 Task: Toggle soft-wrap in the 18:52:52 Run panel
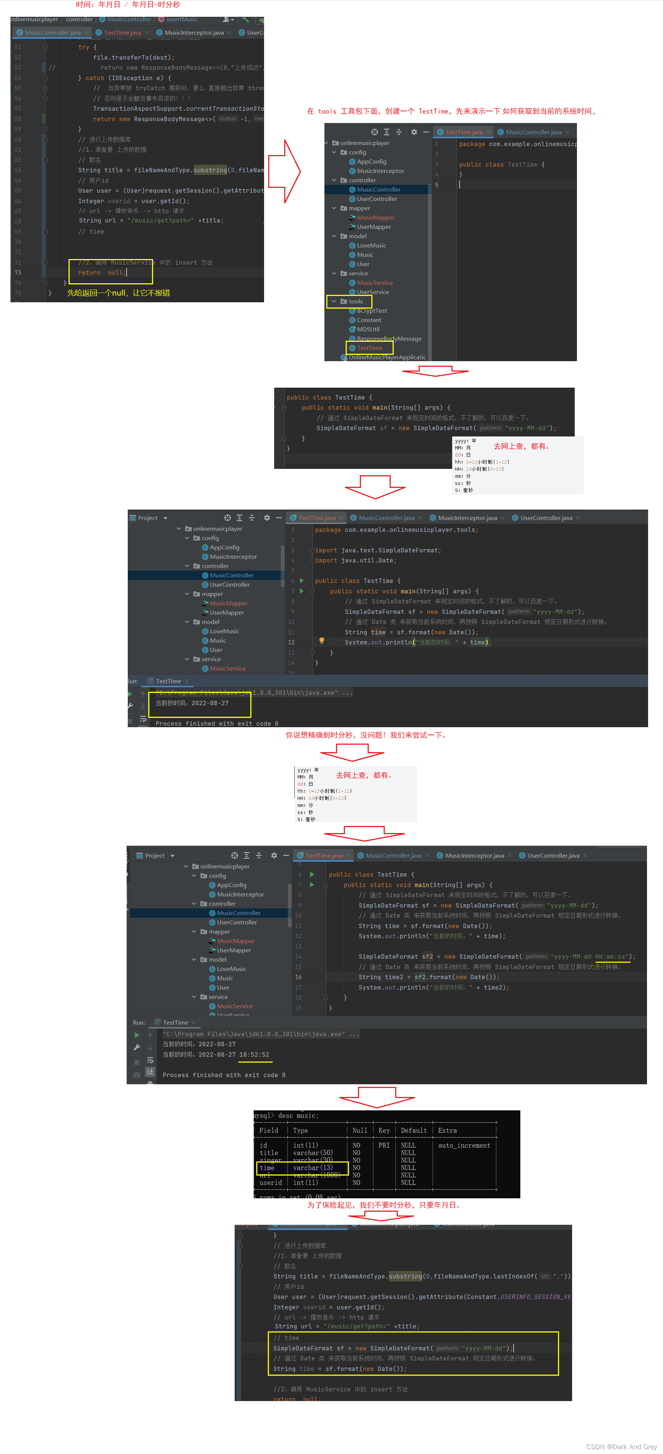(x=150, y=1060)
